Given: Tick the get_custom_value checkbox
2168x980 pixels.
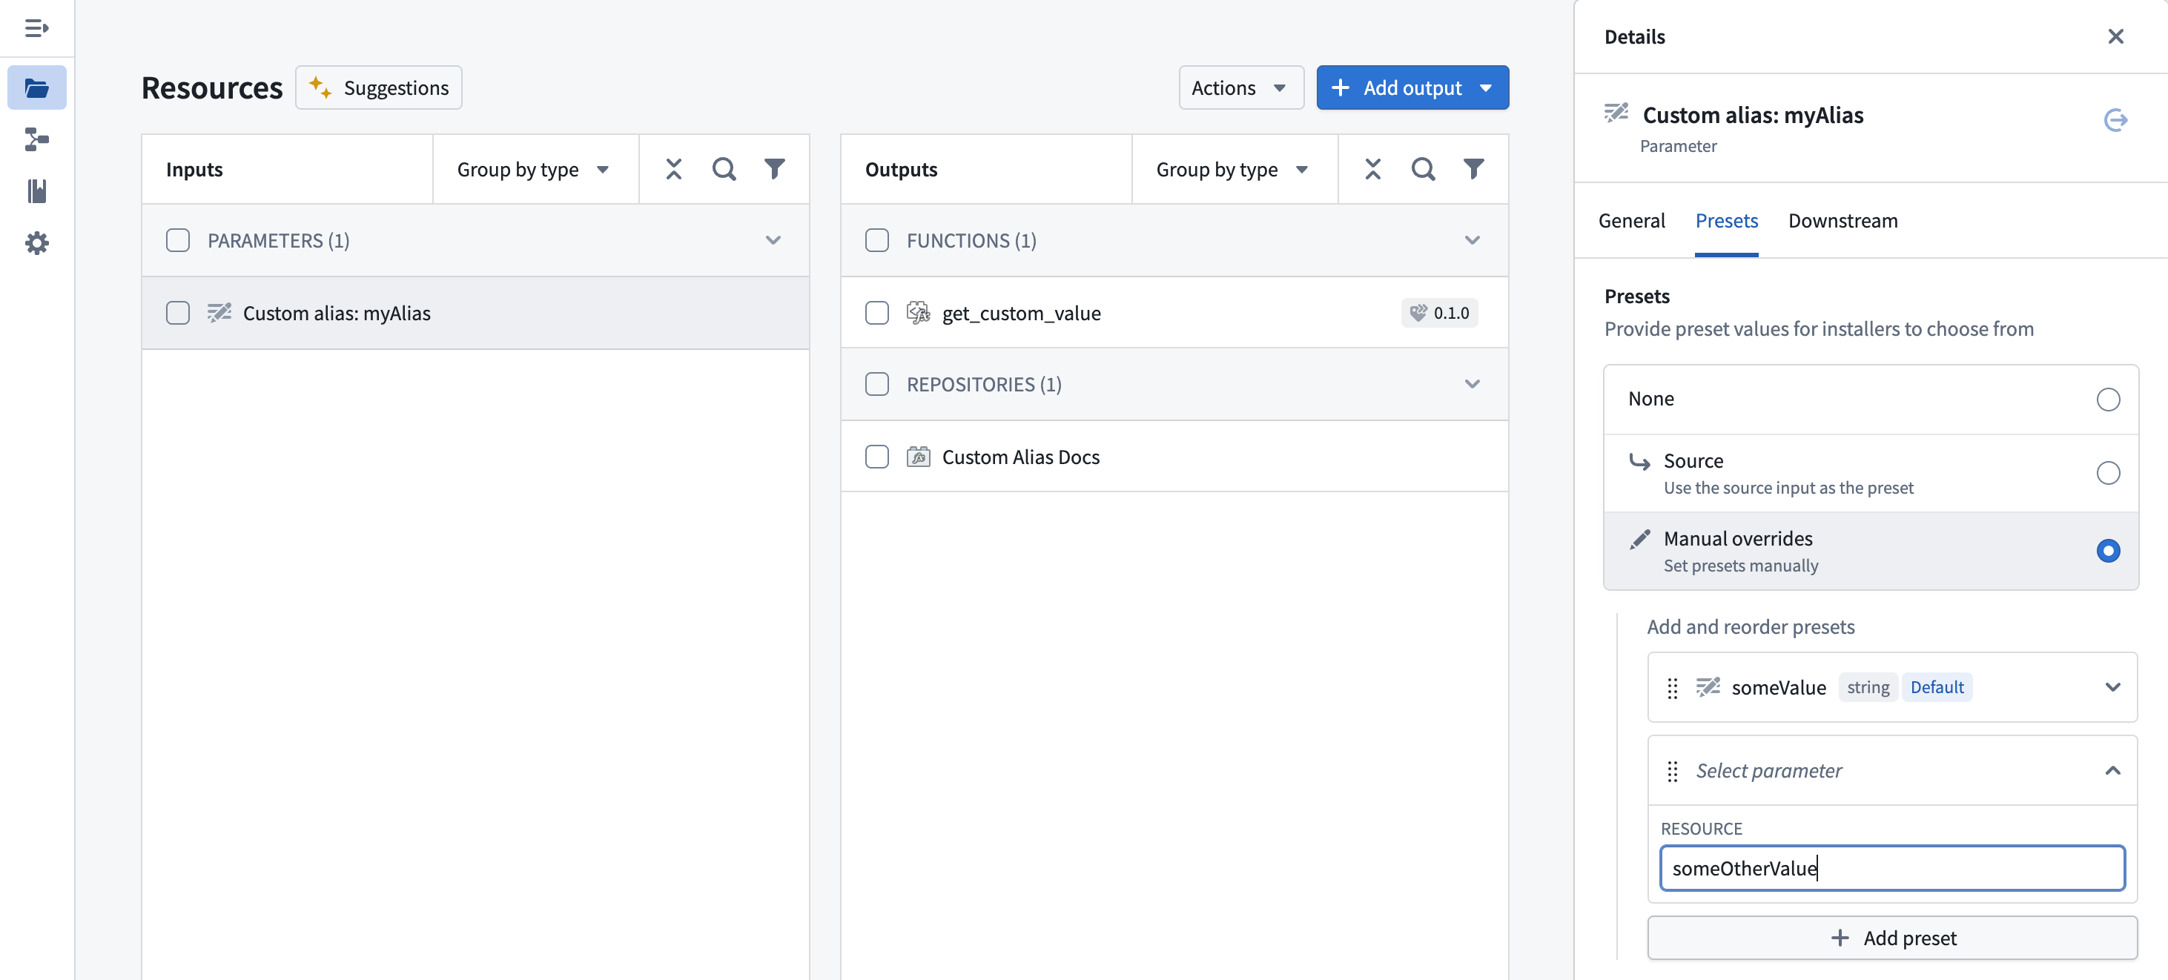Looking at the screenshot, I should coord(876,313).
